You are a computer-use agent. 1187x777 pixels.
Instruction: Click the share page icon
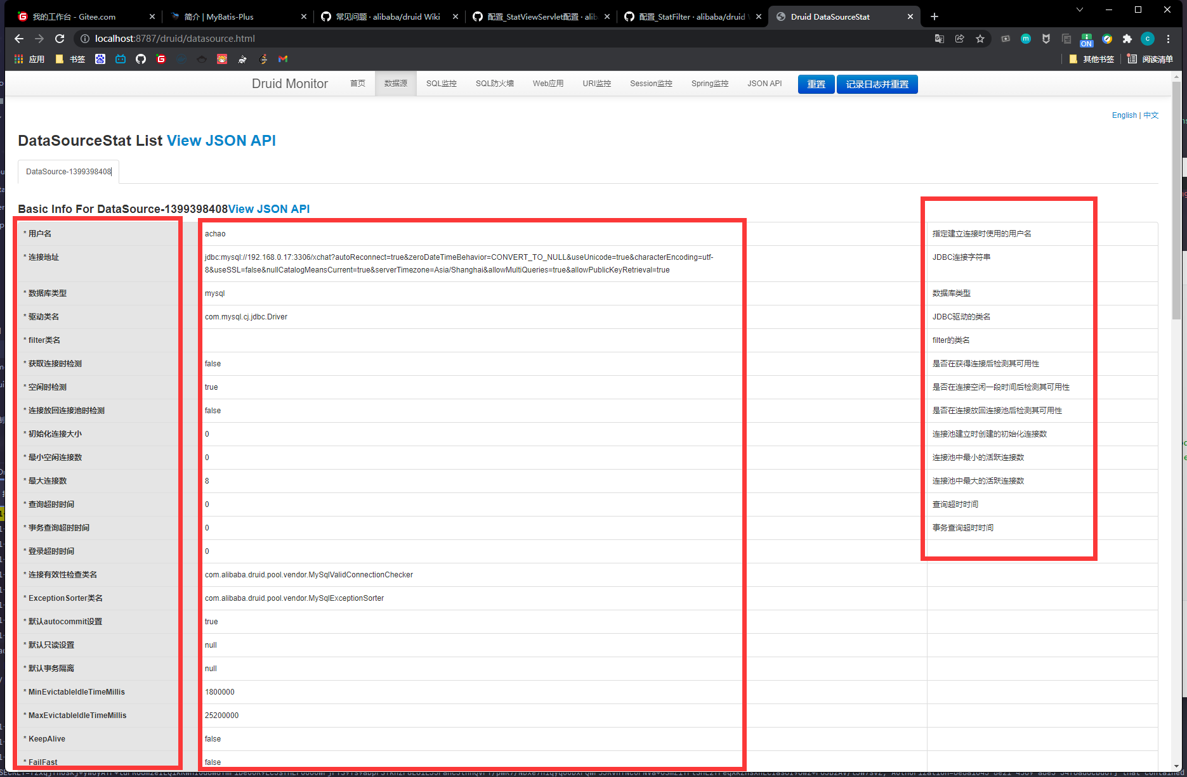960,39
